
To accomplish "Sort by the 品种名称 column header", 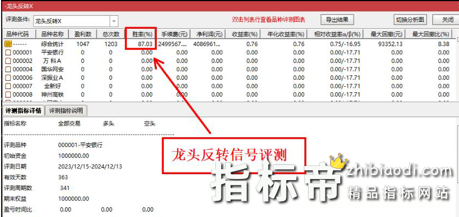I will coord(52,34).
